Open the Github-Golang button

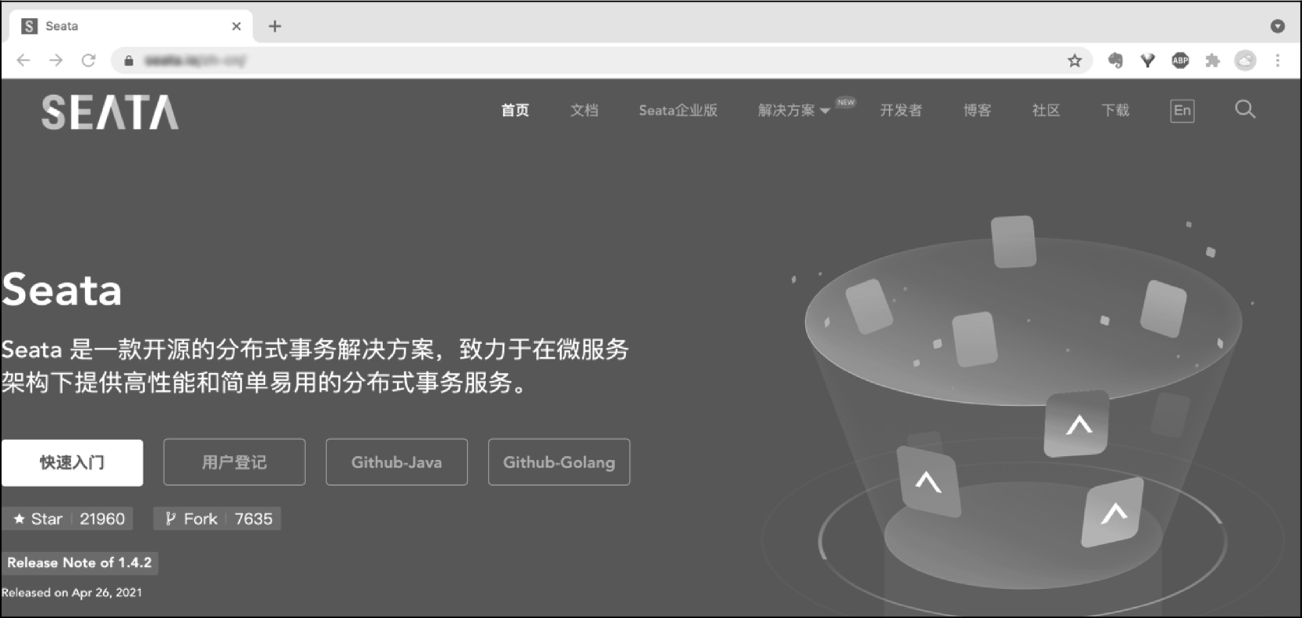coord(559,463)
